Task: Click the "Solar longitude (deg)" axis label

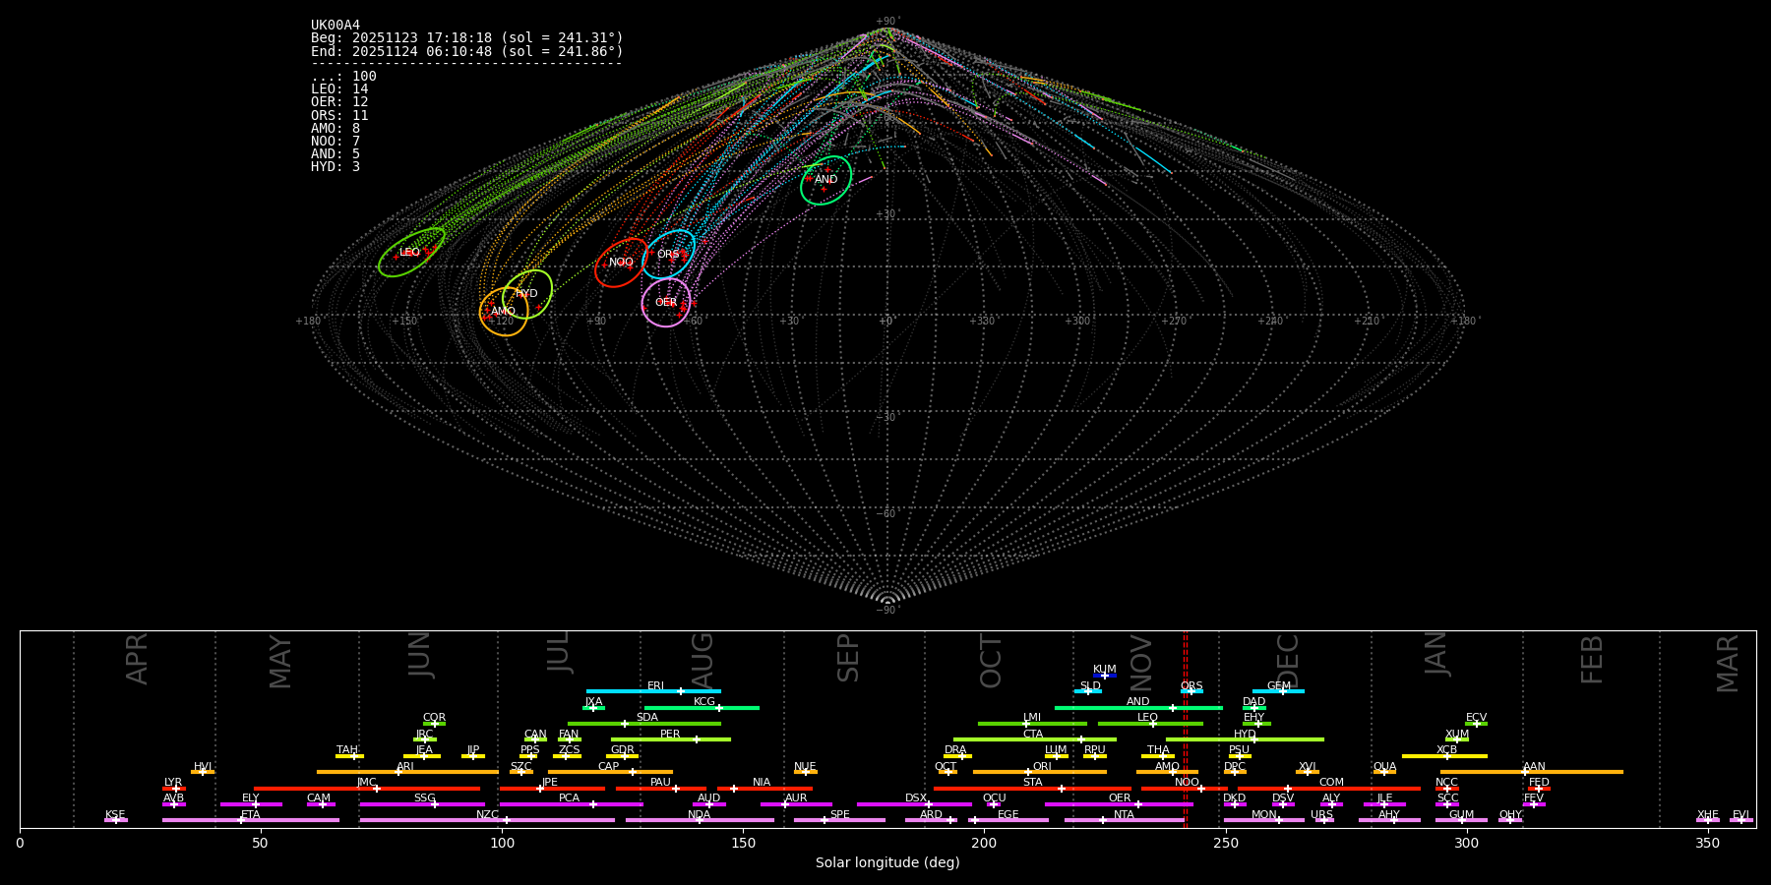Action: pyautogui.click(x=887, y=863)
